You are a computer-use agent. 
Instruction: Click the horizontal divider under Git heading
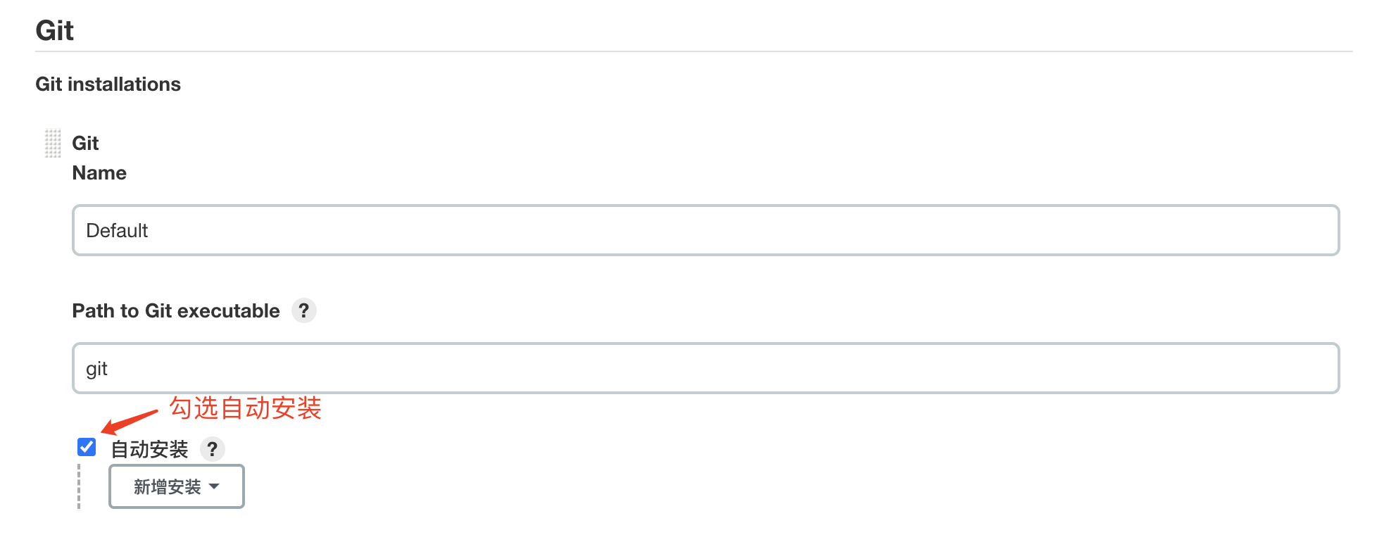pyautogui.click(x=693, y=51)
